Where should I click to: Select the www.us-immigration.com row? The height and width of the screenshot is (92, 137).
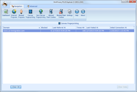coord(68,31)
